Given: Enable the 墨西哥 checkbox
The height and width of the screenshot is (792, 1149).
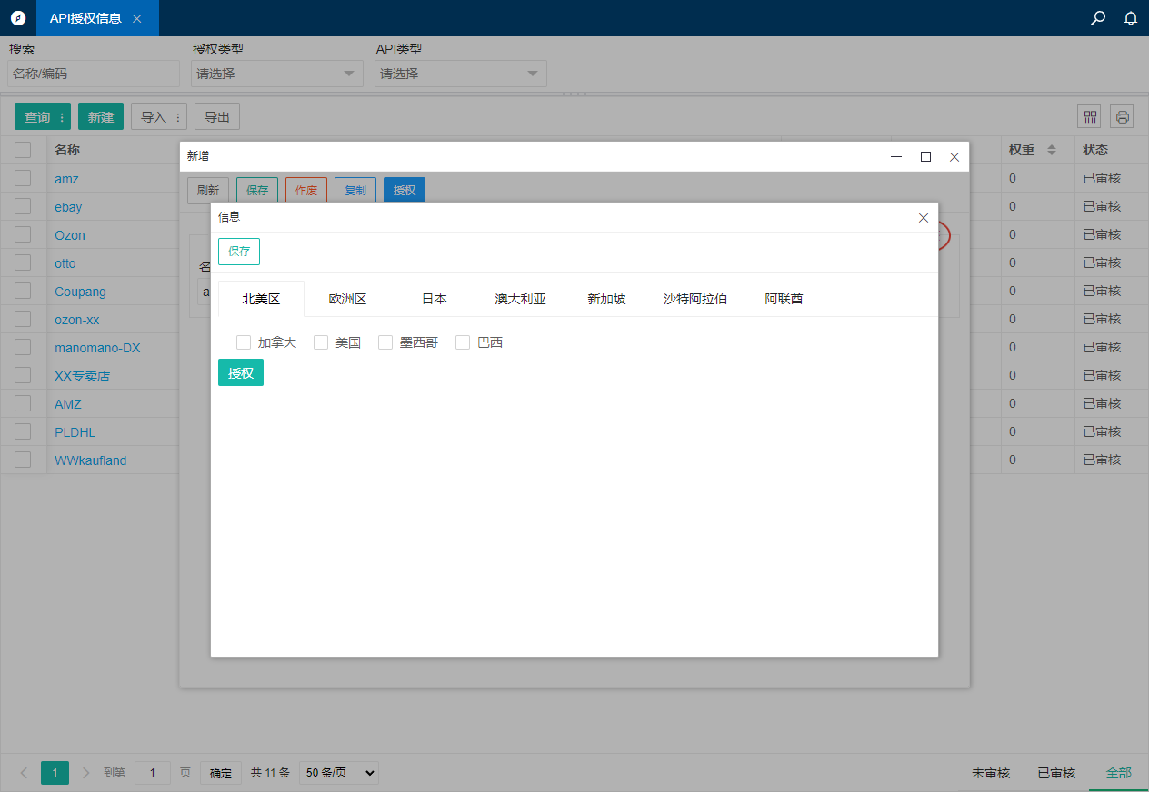Looking at the screenshot, I should (385, 342).
